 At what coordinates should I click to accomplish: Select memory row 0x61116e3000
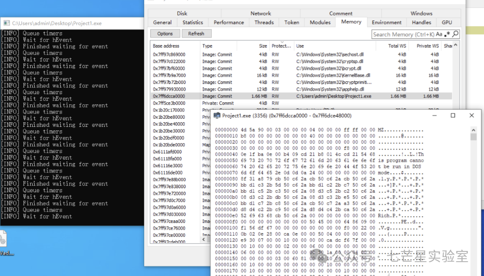(x=180, y=166)
